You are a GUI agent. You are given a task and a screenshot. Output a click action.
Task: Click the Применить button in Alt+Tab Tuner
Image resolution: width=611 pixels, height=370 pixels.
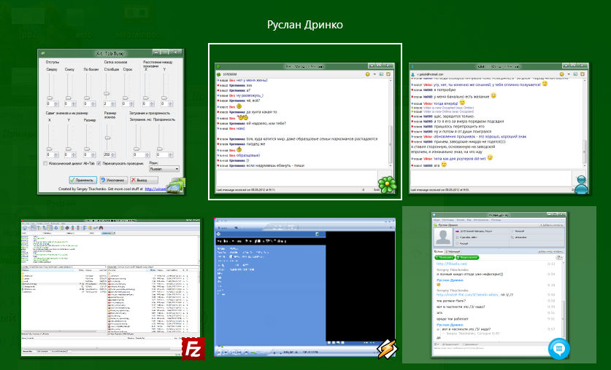tap(83, 181)
